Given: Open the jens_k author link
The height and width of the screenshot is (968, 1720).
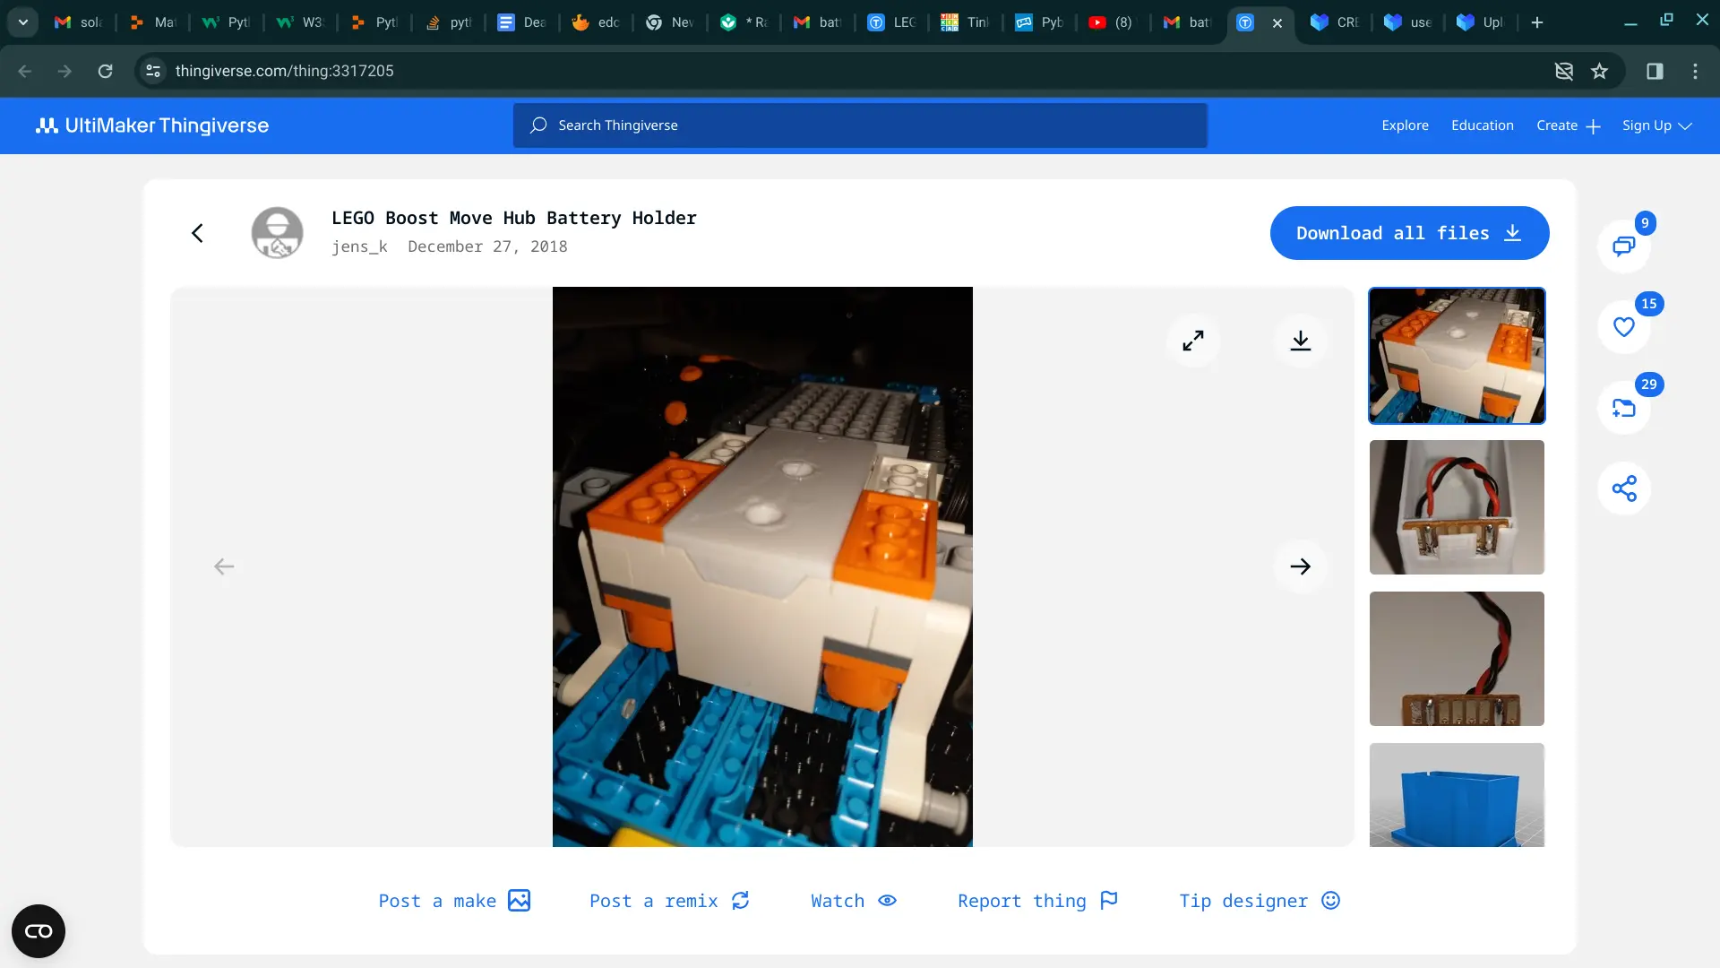Looking at the screenshot, I should point(359,246).
